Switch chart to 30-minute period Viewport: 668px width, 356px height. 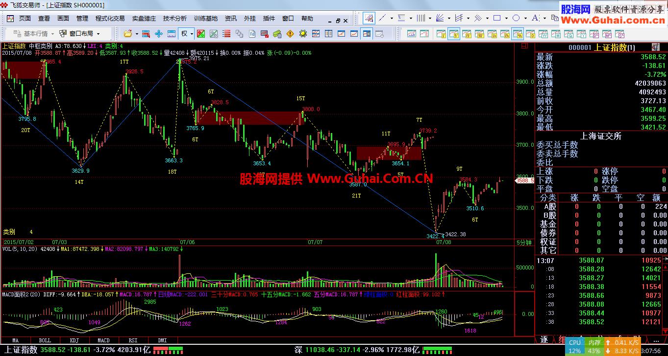(480, 34)
